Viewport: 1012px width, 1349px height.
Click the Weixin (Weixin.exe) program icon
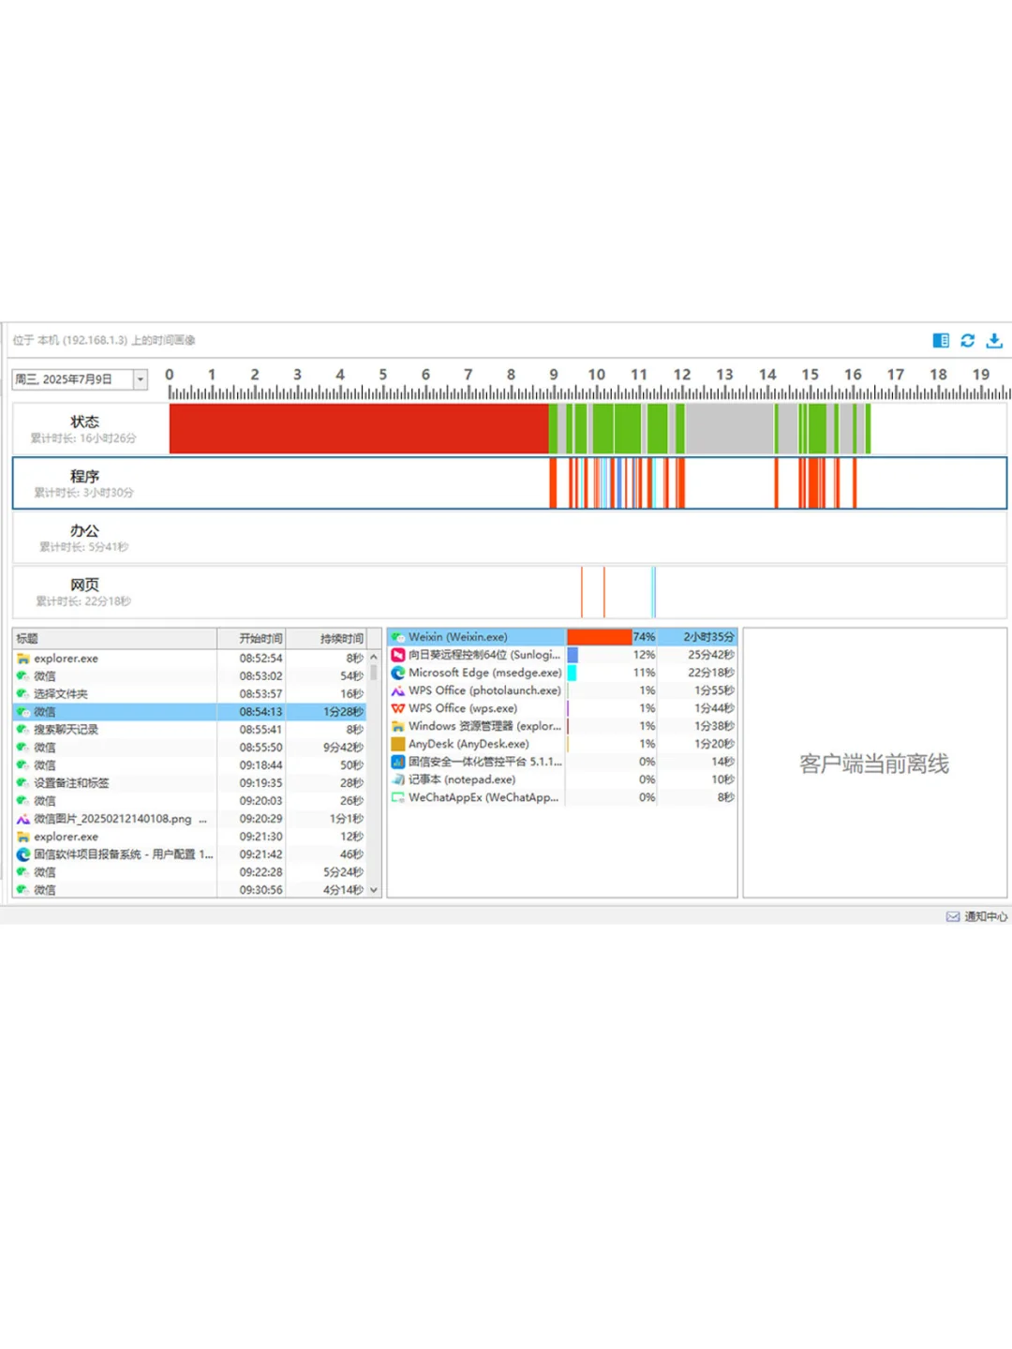pyautogui.click(x=398, y=637)
